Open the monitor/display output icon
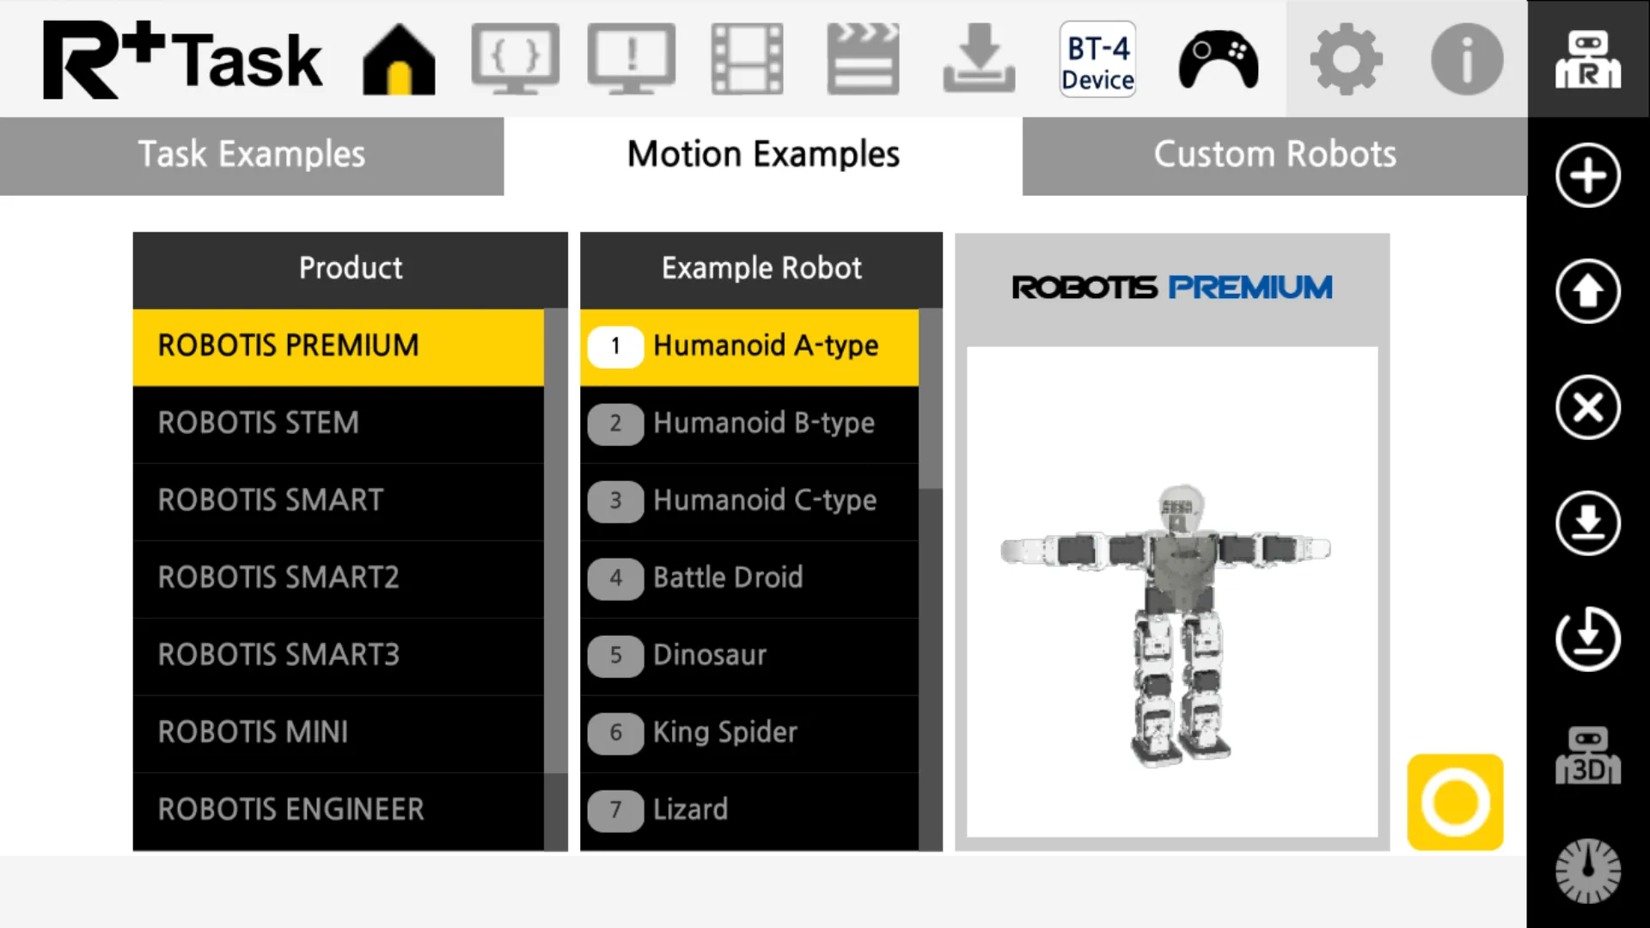The height and width of the screenshot is (928, 1650). 633,59
